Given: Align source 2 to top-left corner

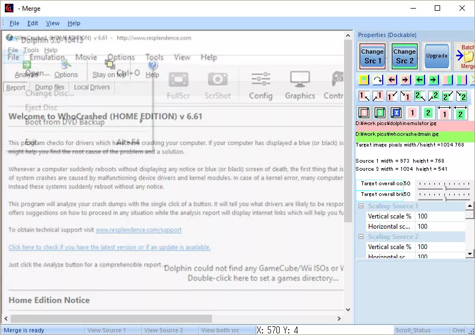Looking at the screenshot, I should (x=420, y=96).
